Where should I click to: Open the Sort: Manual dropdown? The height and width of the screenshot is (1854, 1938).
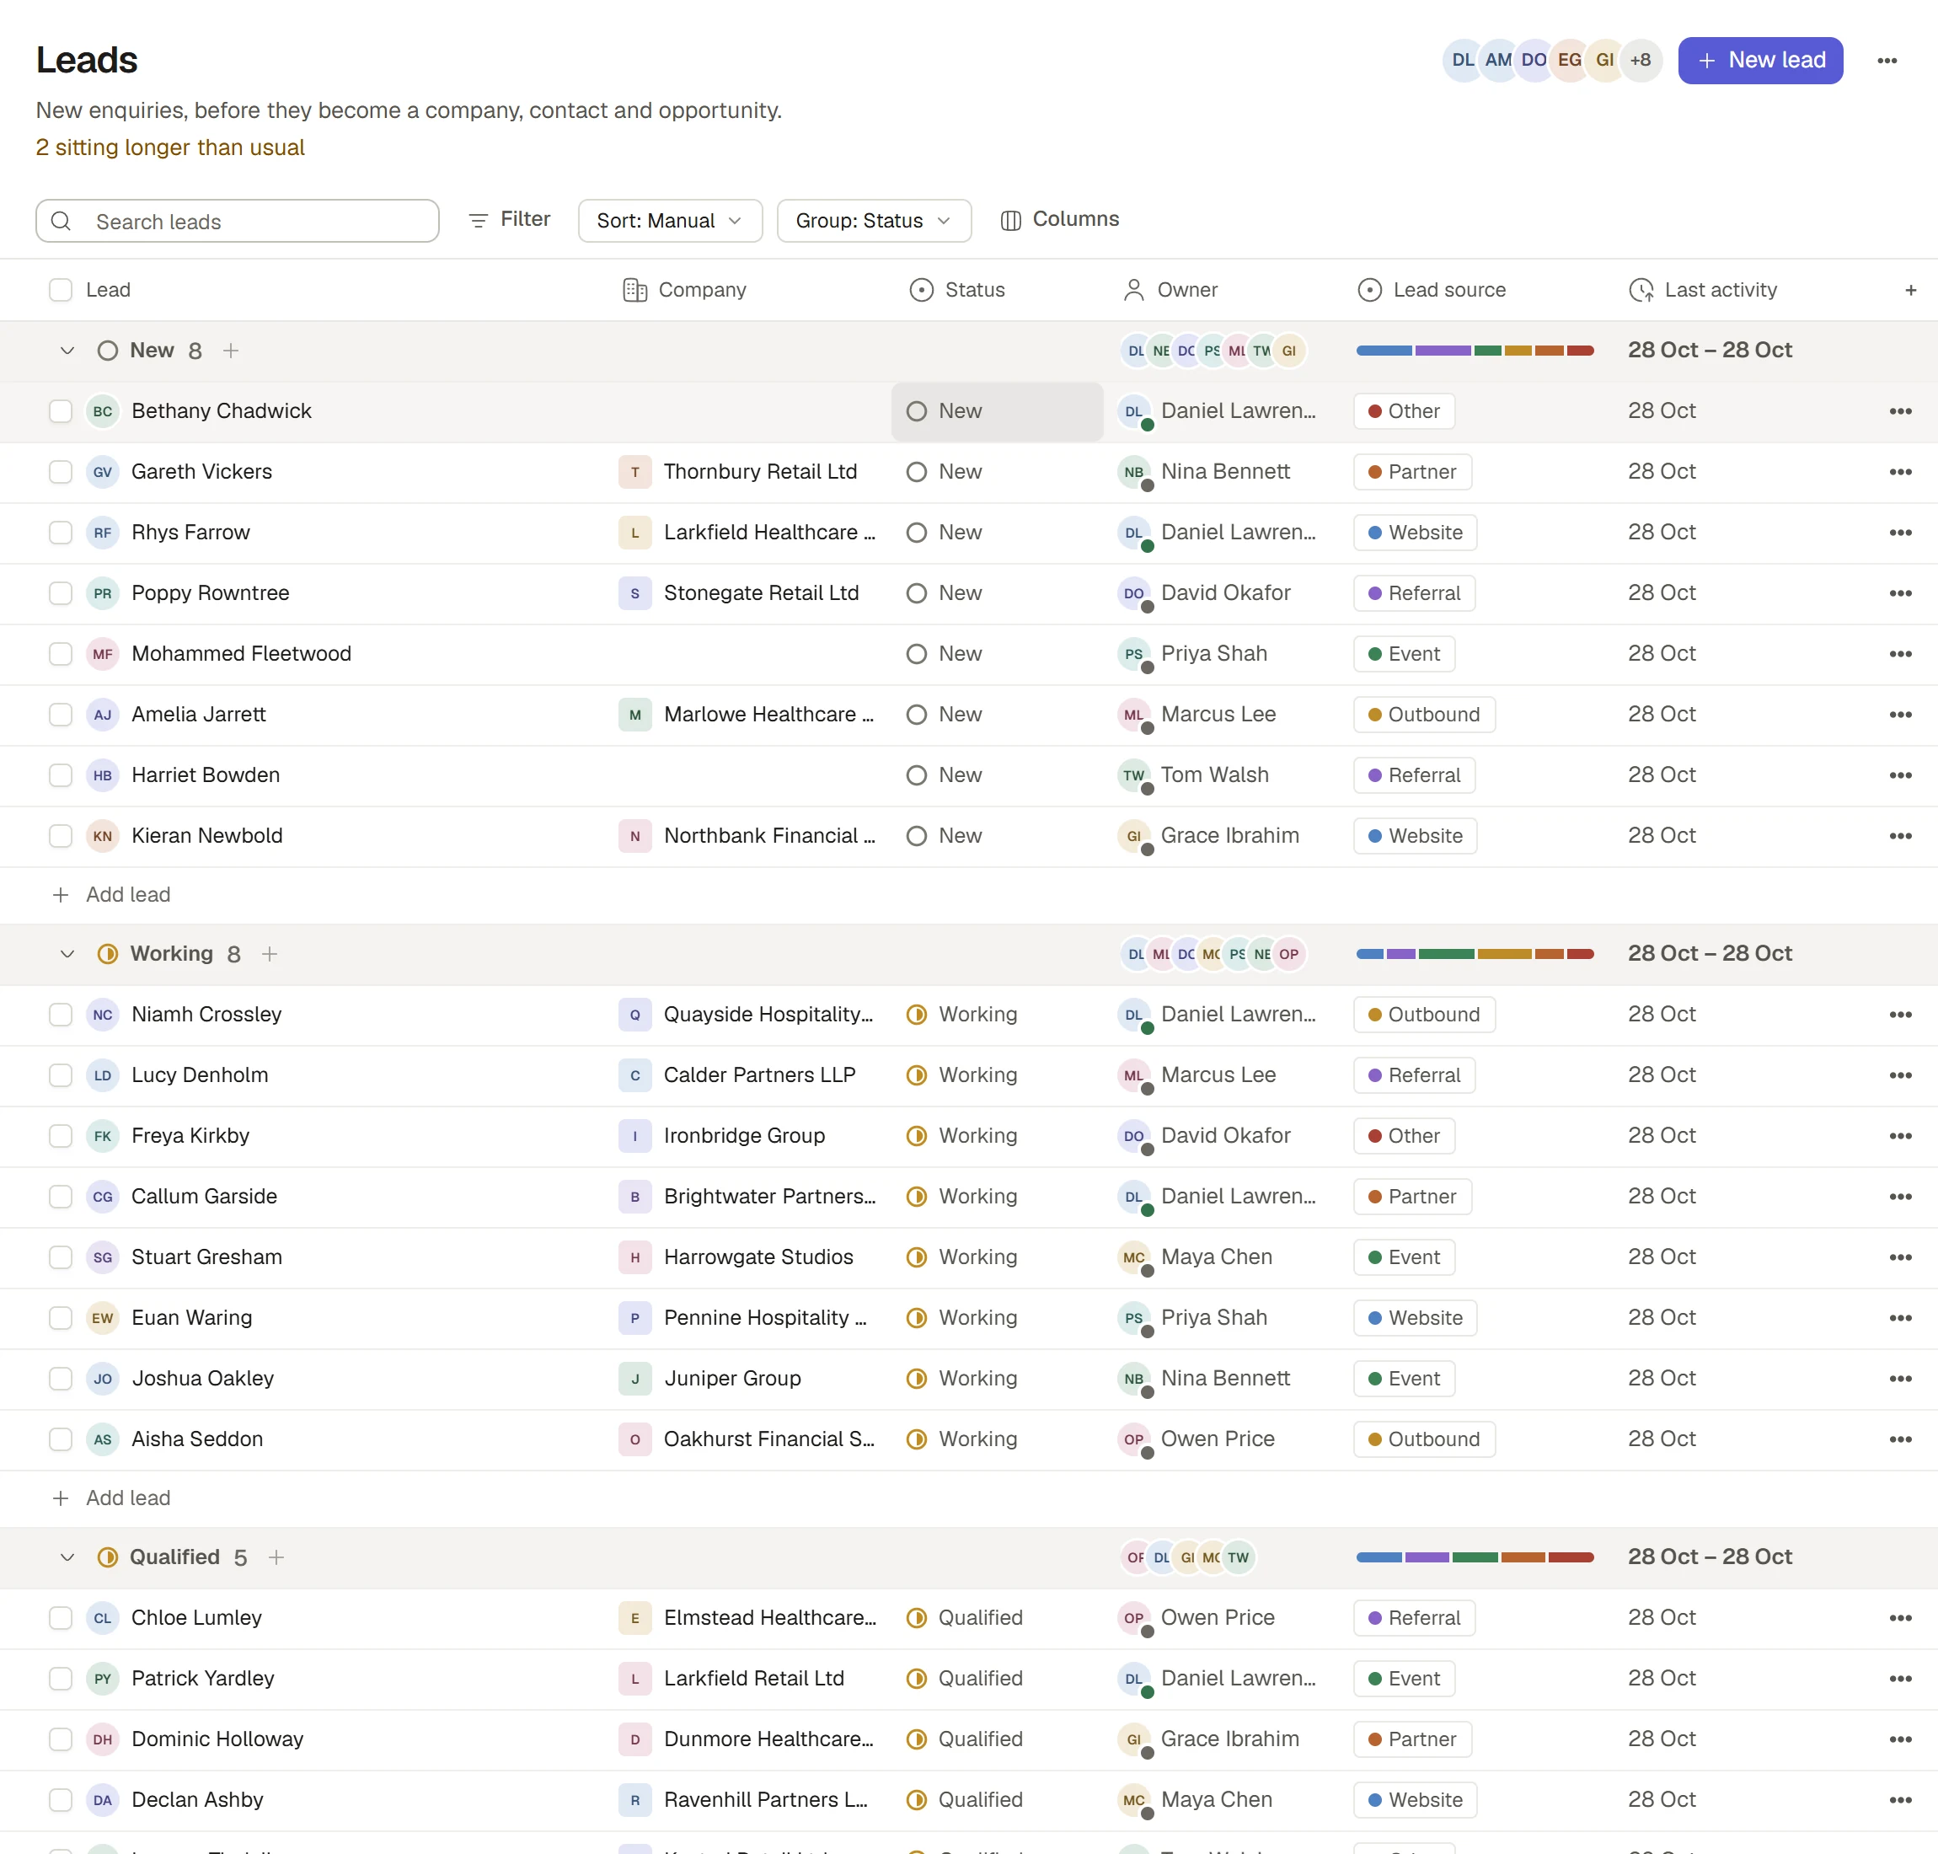(670, 221)
